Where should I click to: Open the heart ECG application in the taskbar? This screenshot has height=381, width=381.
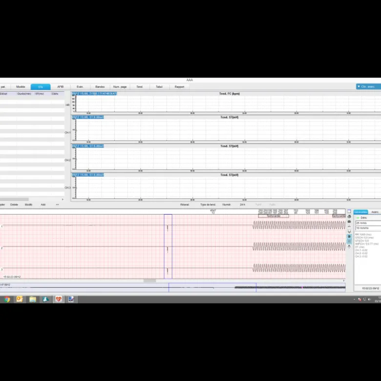pyautogui.click(x=59, y=300)
